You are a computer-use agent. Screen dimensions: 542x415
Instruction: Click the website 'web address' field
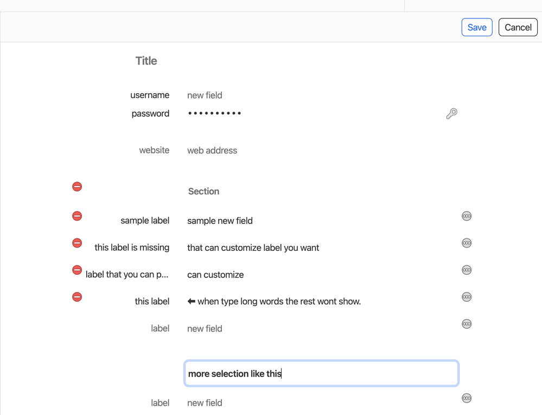pyautogui.click(x=212, y=151)
